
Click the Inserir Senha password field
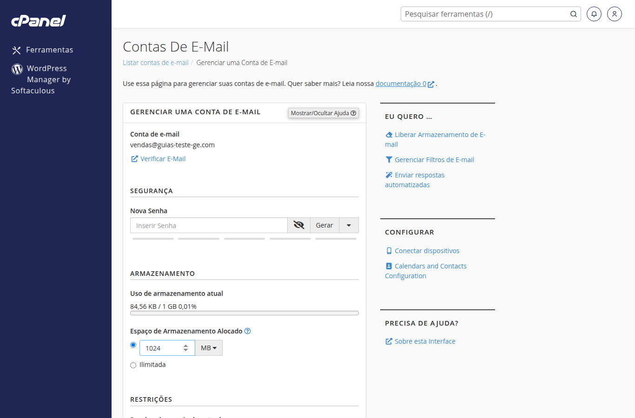pos(209,225)
